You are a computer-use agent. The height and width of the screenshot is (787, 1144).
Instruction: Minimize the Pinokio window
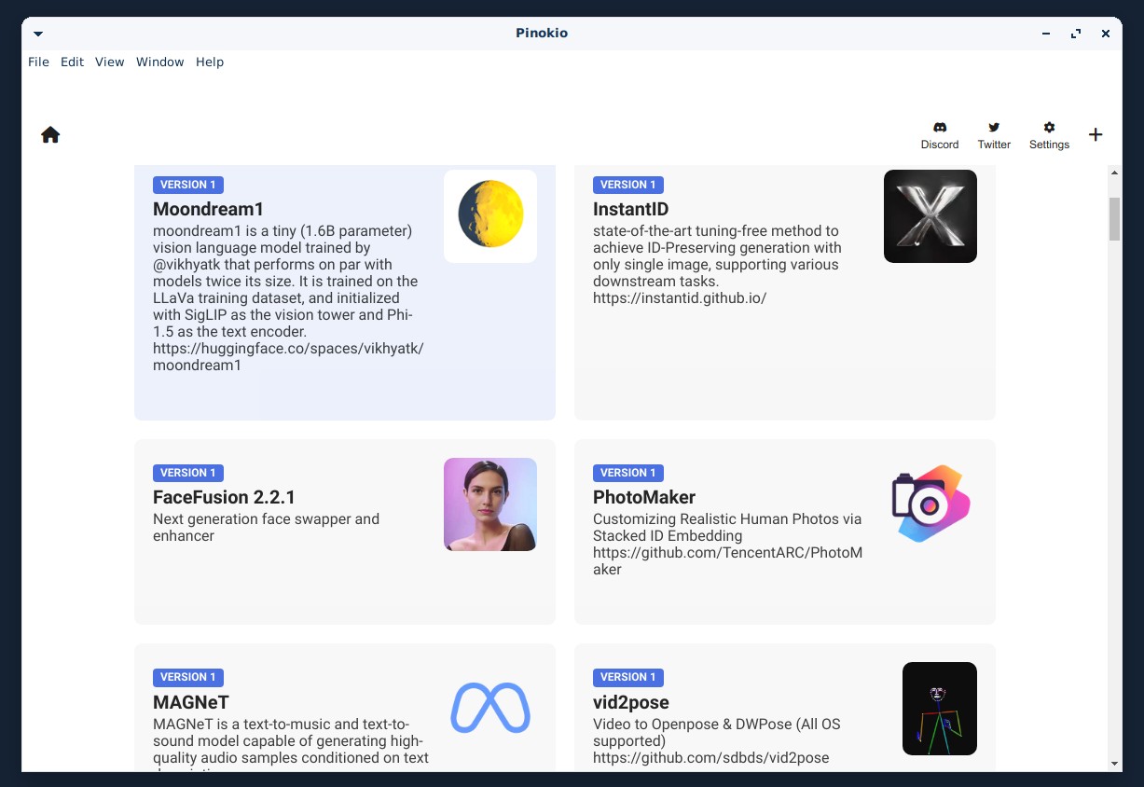(x=1047, y=34)
